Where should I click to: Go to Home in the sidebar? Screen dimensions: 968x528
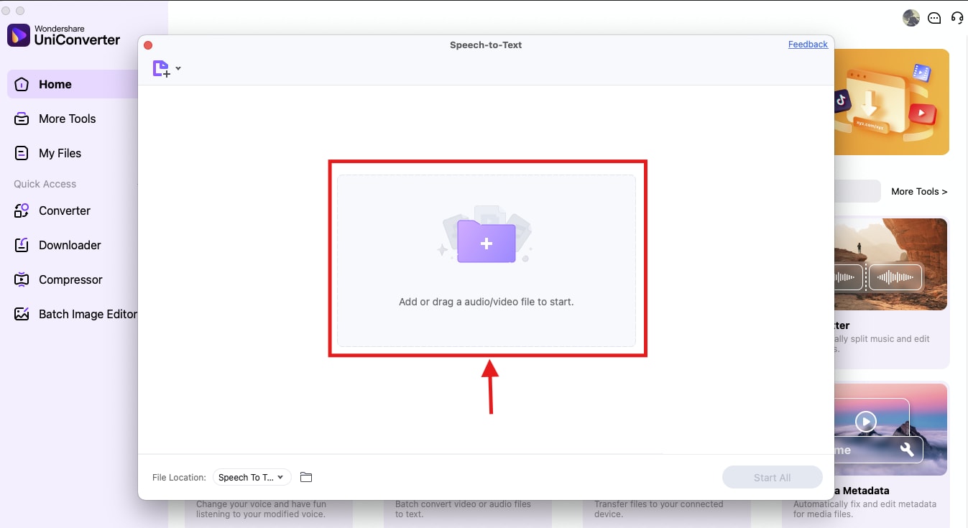(x=73, y=84)
